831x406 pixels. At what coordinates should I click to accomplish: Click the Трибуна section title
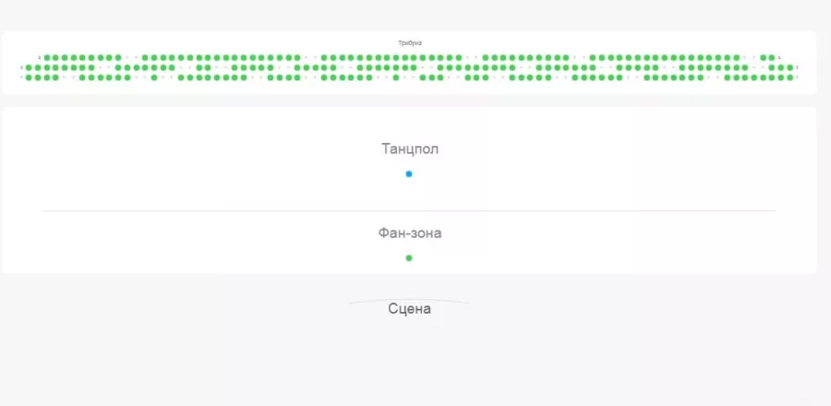tap(410, 43)
